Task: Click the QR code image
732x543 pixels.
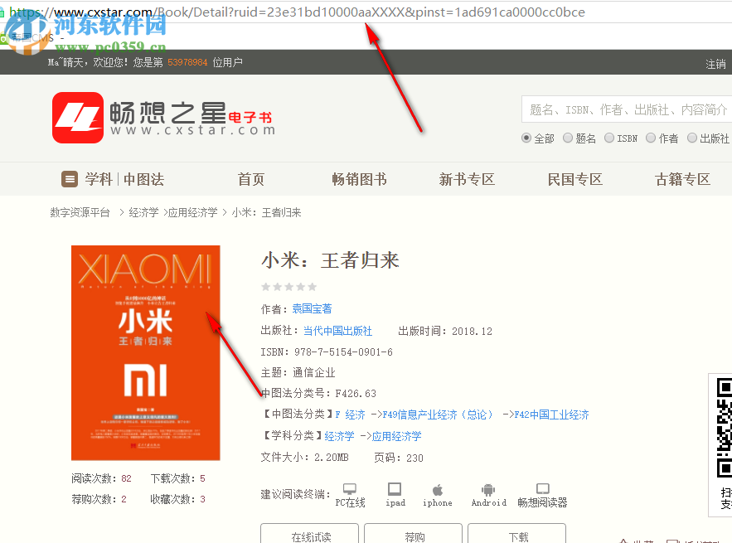Action: pos(724,427)
